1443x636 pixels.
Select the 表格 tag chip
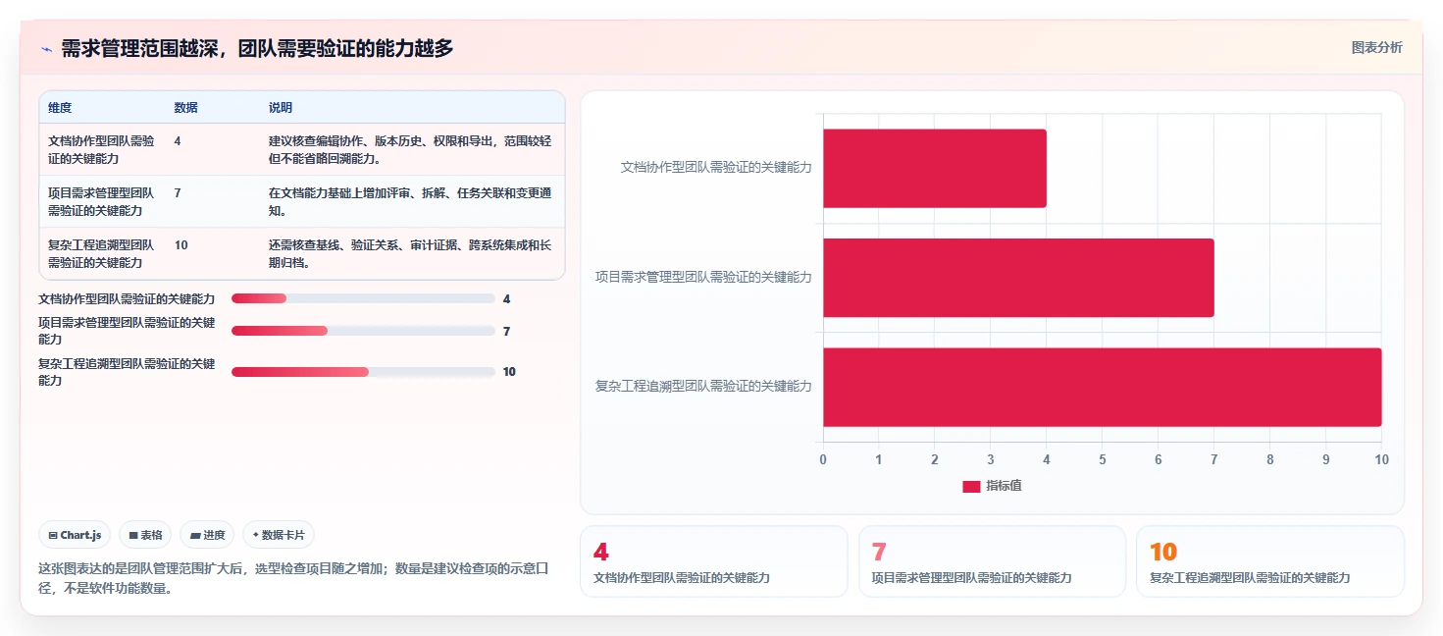coord(145,535)
